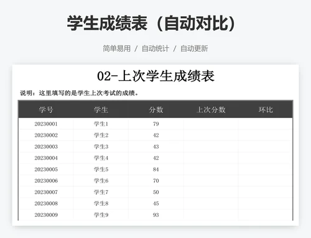Image resolution: width=311 pixels, height=238 pixels.
Task: Select cell with ID 20230004
Action: pyautogui.click(x=46, y=158)
